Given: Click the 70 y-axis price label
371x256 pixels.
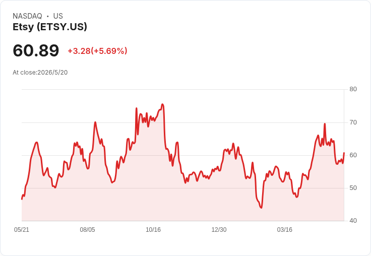Looking at the screenshot, I should click(x=353, y=122).
